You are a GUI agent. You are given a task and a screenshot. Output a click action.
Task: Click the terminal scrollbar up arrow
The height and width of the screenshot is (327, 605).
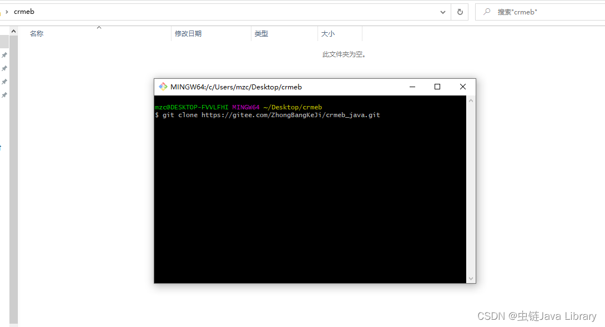click(471, 100)
